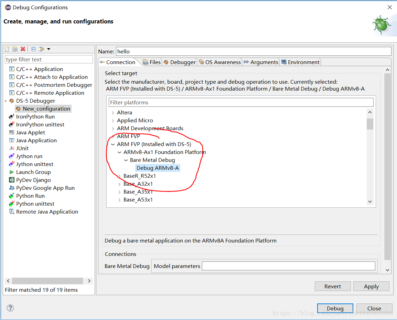Click the Jython run icon
Image resolution: width=397 pixels, height=320 pixels.
pos(12,156)
